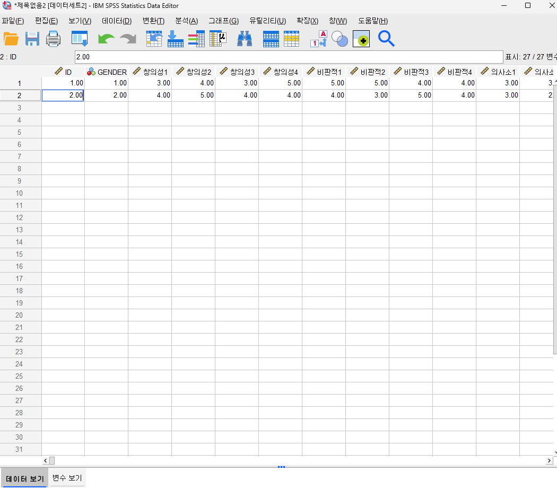Open Find with binoculars icon

coord(245,39)
